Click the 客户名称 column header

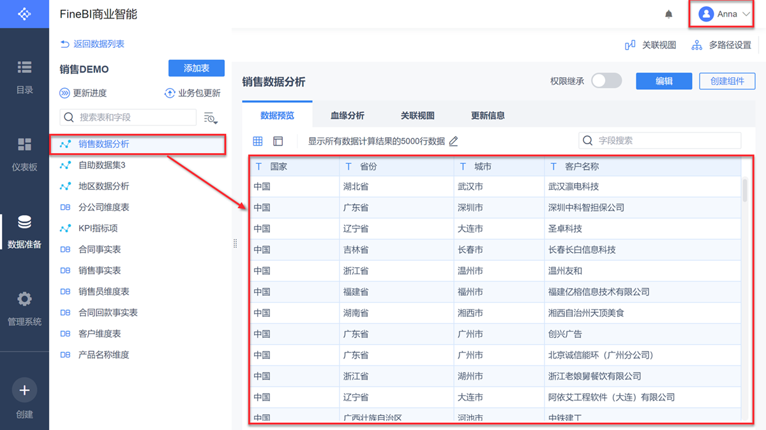642,167
